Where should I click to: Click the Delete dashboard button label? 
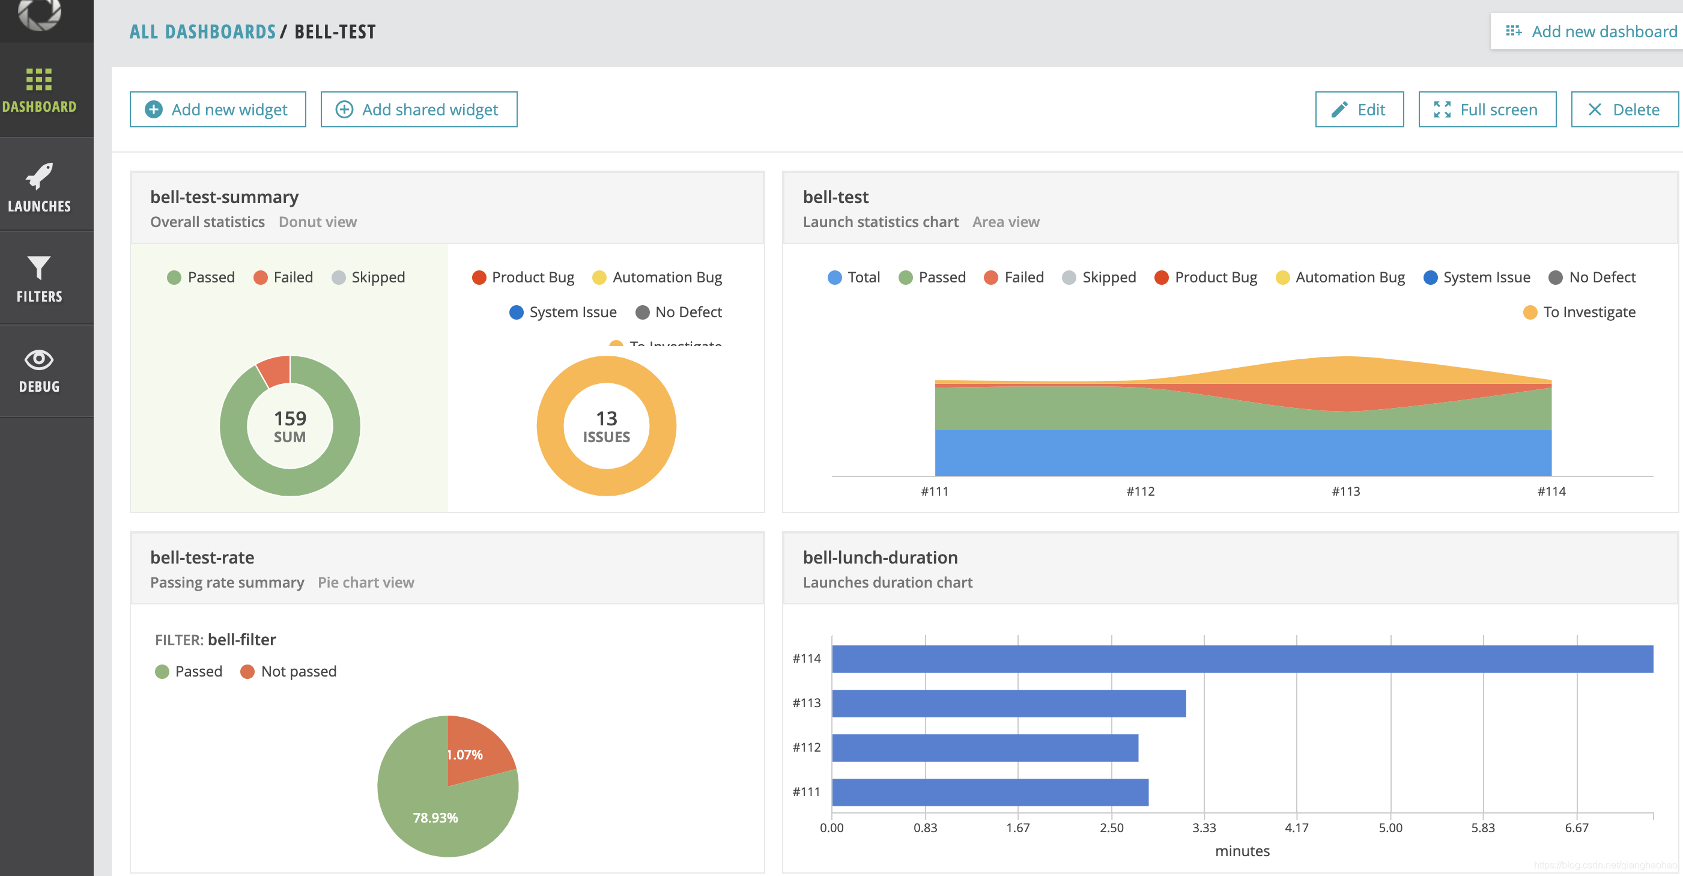click(1636, 110)
